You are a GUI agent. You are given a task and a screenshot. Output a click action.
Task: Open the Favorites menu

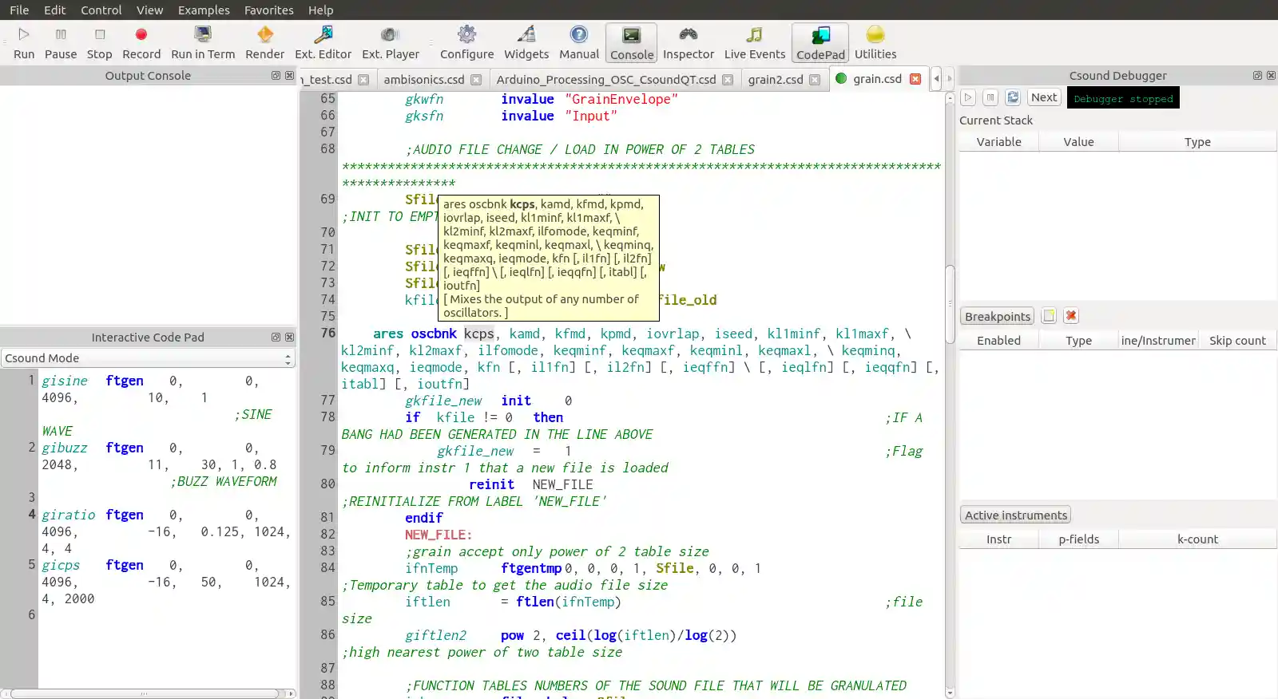[269, 10]
